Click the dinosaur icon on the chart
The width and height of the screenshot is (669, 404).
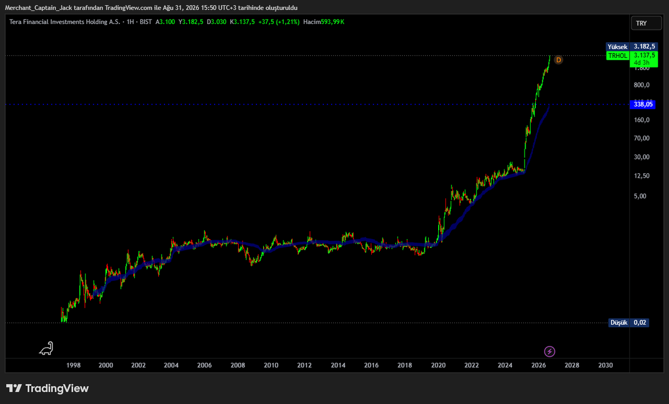[x=46, y=348]
